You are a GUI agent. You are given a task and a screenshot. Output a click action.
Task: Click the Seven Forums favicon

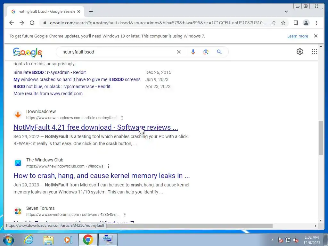pyautogui.click(x=18, y=211)
